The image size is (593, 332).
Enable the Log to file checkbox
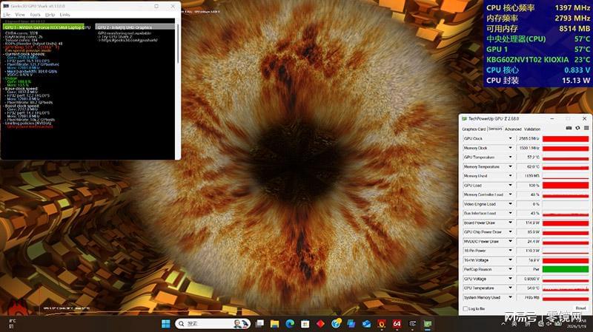(465, 308)
